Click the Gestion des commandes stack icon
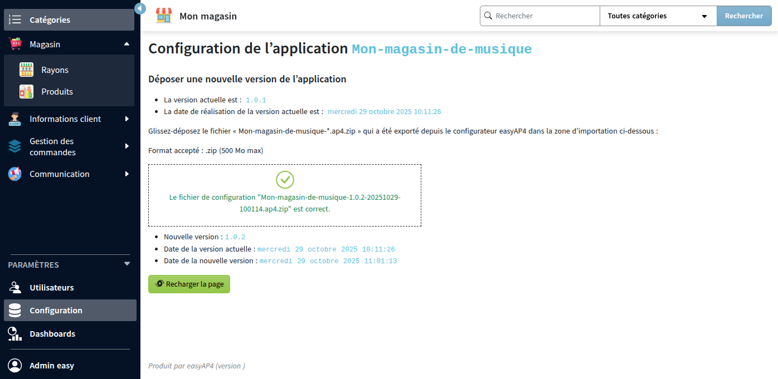This screenshot has width=778, height=379. 15,146
